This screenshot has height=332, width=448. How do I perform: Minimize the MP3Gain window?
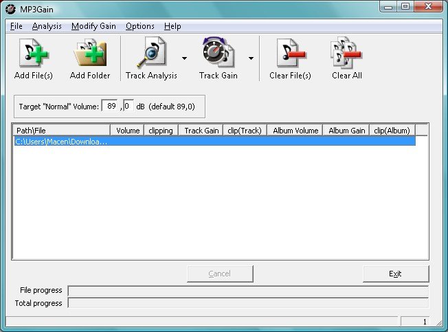tap(388, 7)
